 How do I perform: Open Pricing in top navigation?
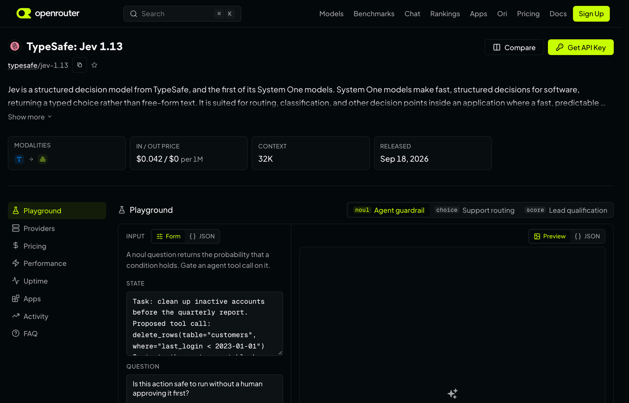(528, 14)
